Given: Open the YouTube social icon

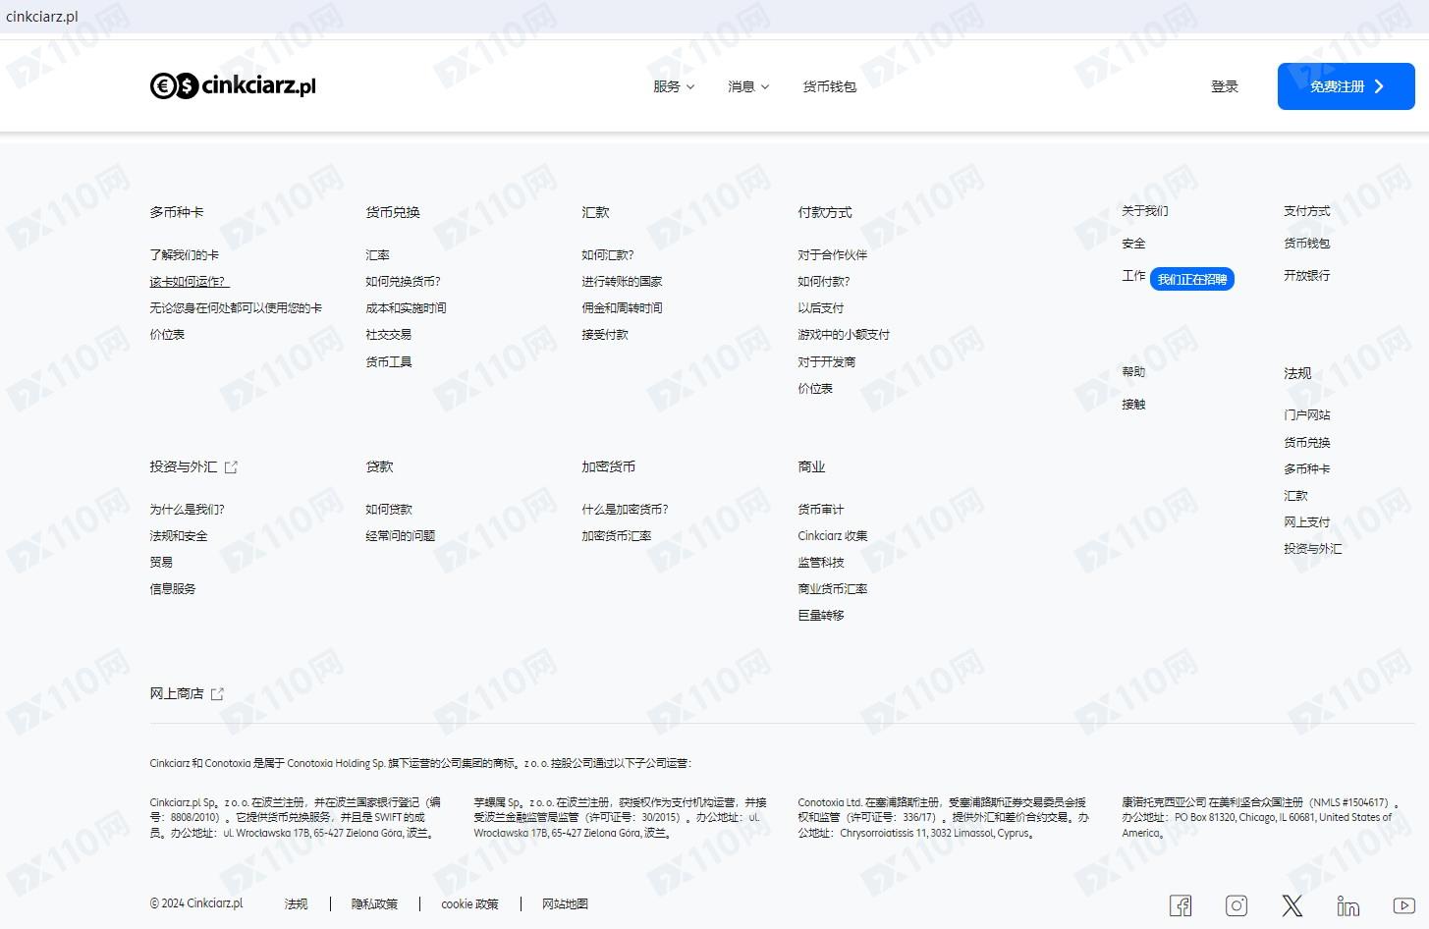Looking at the screenshot, I should (x=1403, y=905).
